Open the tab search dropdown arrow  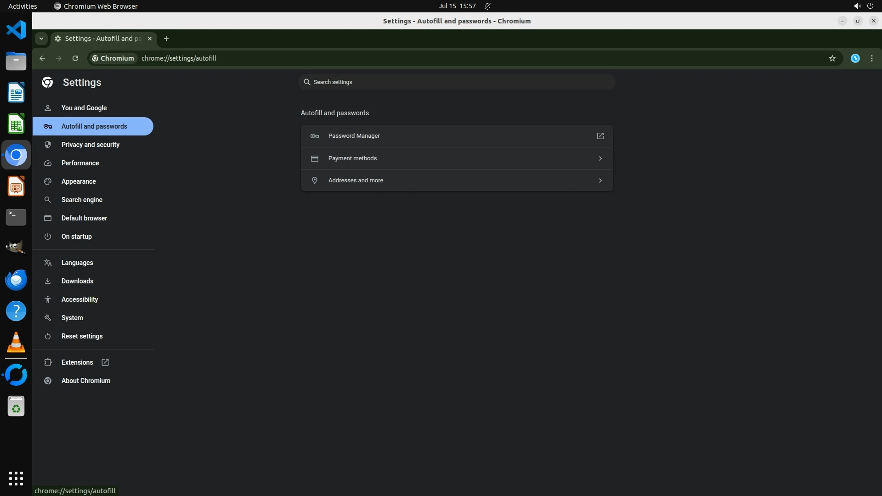(41, 39)
